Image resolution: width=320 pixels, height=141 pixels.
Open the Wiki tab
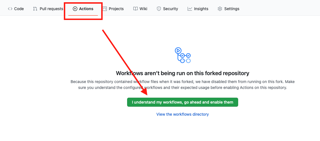click(140, 9)
